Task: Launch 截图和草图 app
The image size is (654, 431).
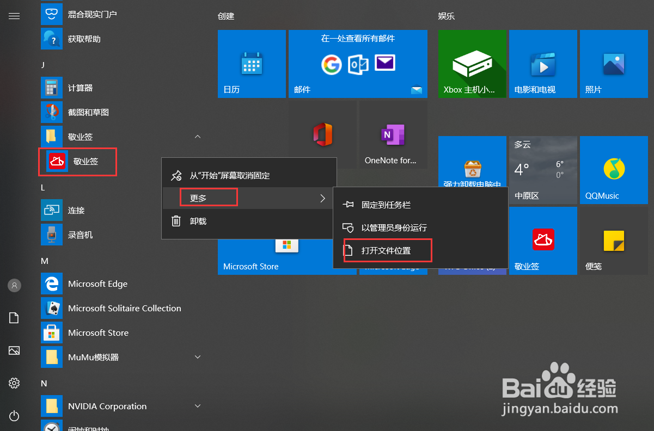Action: pos(122,112)
